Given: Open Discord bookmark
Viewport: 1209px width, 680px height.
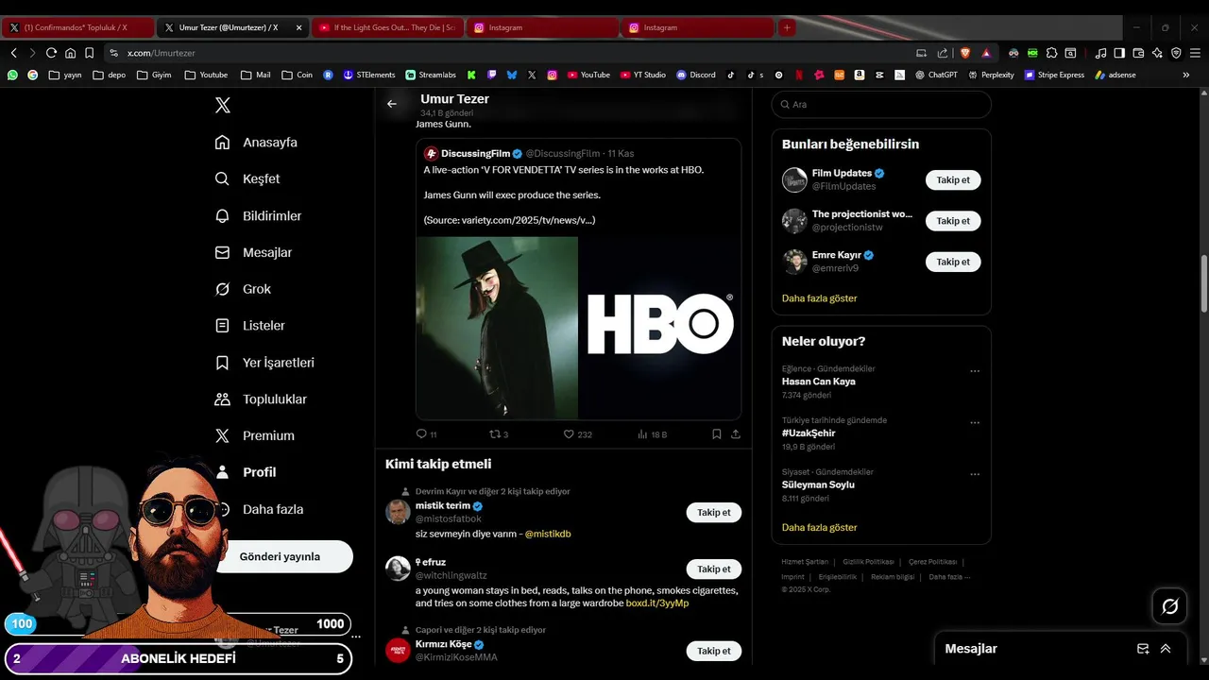Looking at the screenshot, I should point(695,75).
